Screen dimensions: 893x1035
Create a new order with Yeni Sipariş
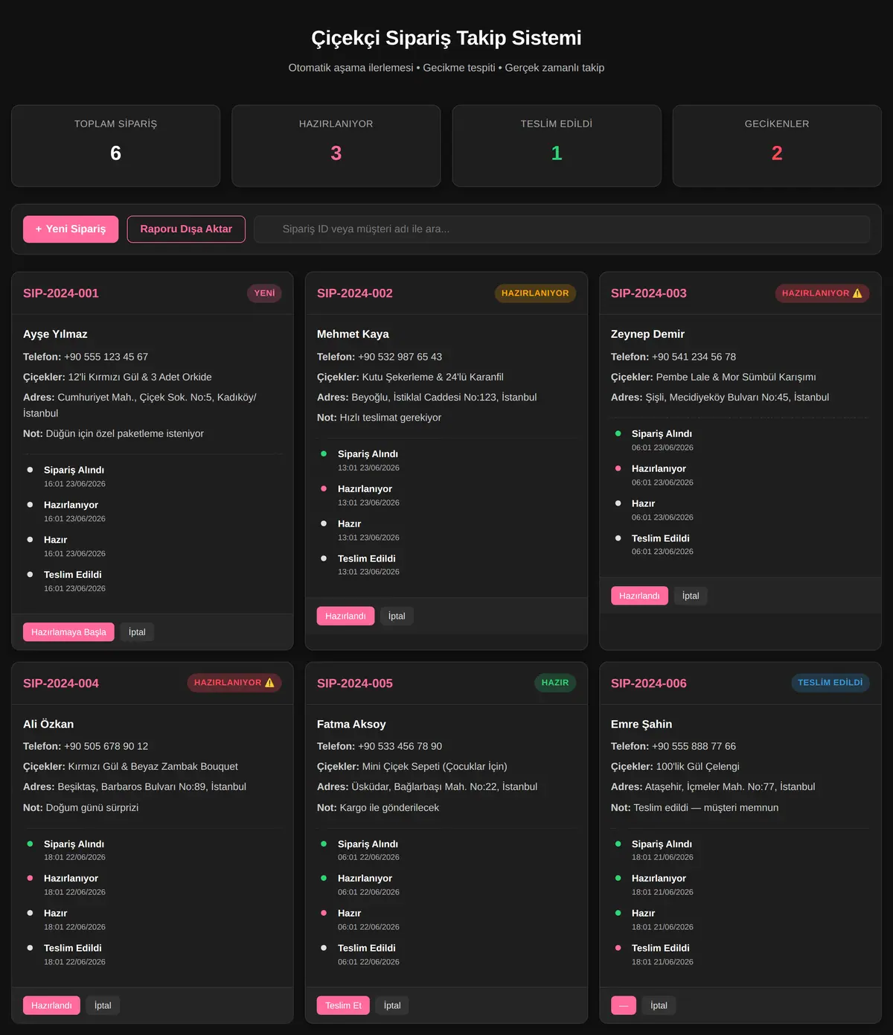pos(71,229)
